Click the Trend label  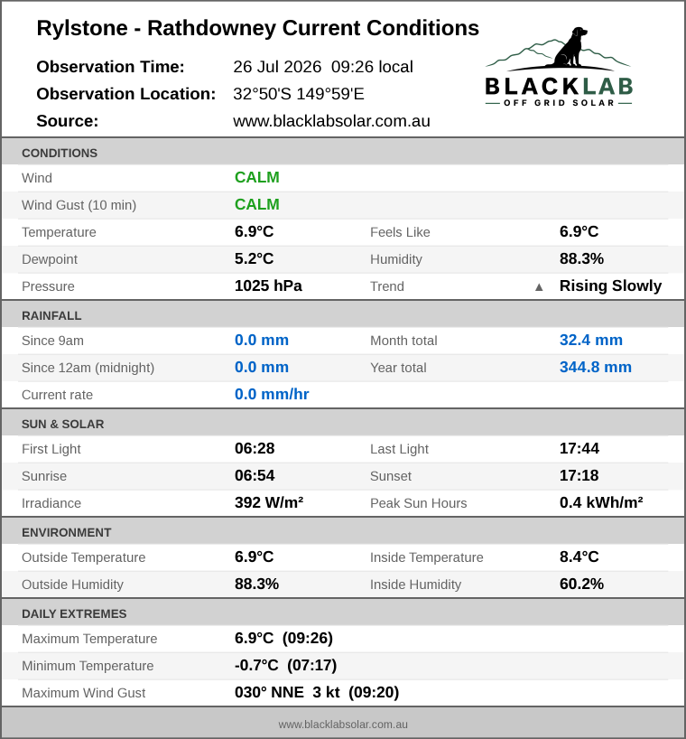387,286
